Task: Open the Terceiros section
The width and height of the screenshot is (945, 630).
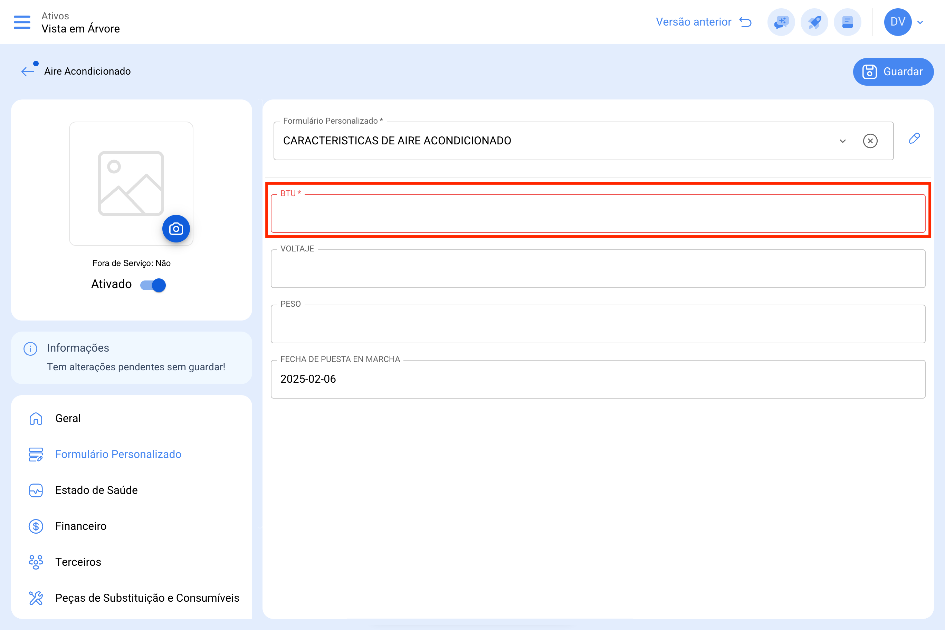Action: click(131, 562)
